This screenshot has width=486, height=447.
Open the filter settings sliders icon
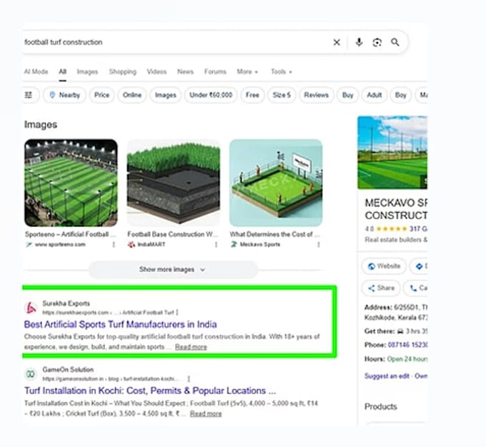pos(29,95)
